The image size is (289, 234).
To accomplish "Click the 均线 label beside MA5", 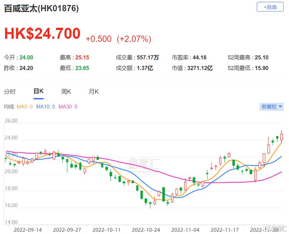I will [x=9, y=107].
